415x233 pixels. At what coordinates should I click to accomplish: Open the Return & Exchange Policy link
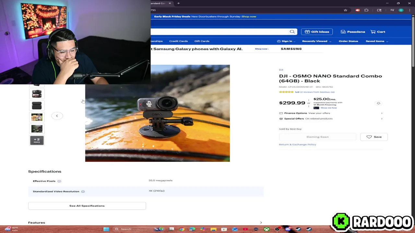pyautogui.click(x=297, y=144)
